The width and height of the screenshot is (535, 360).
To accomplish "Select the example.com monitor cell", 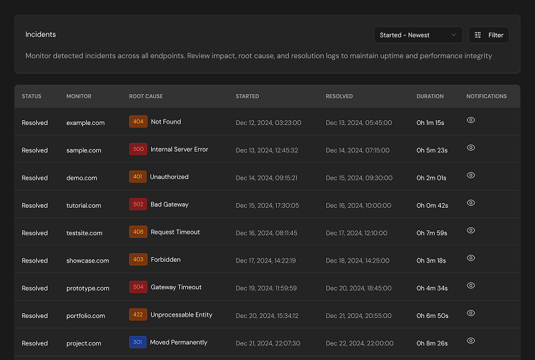I will [86, 123].
